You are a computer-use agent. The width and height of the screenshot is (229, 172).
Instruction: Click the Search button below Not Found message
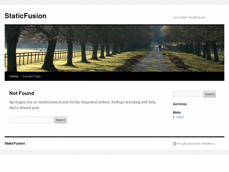60,120
